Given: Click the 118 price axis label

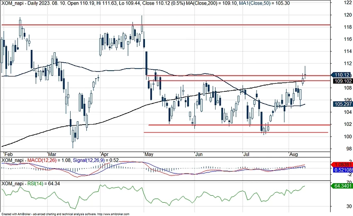Looking at the screenshot, I should 348,27.
